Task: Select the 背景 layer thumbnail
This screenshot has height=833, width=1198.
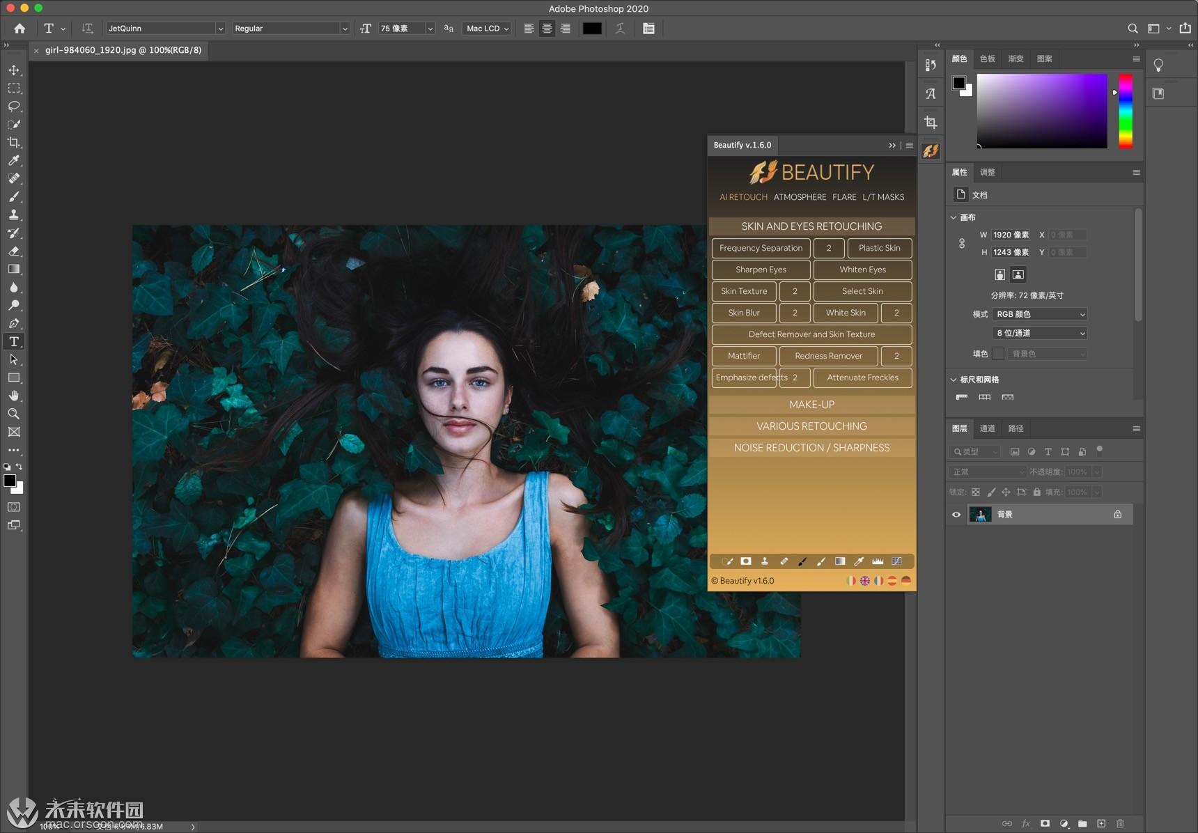Action: [x=980, y=515]
